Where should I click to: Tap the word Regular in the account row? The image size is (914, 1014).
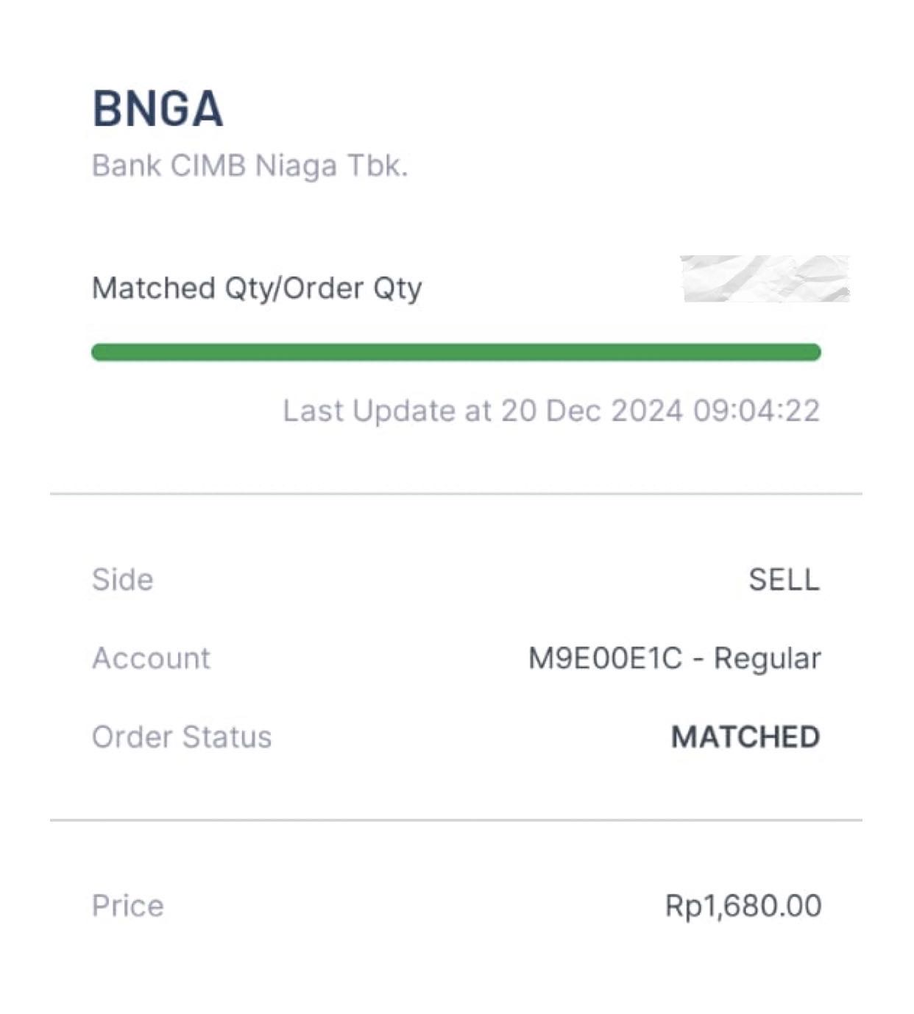[x=767, y=658]
